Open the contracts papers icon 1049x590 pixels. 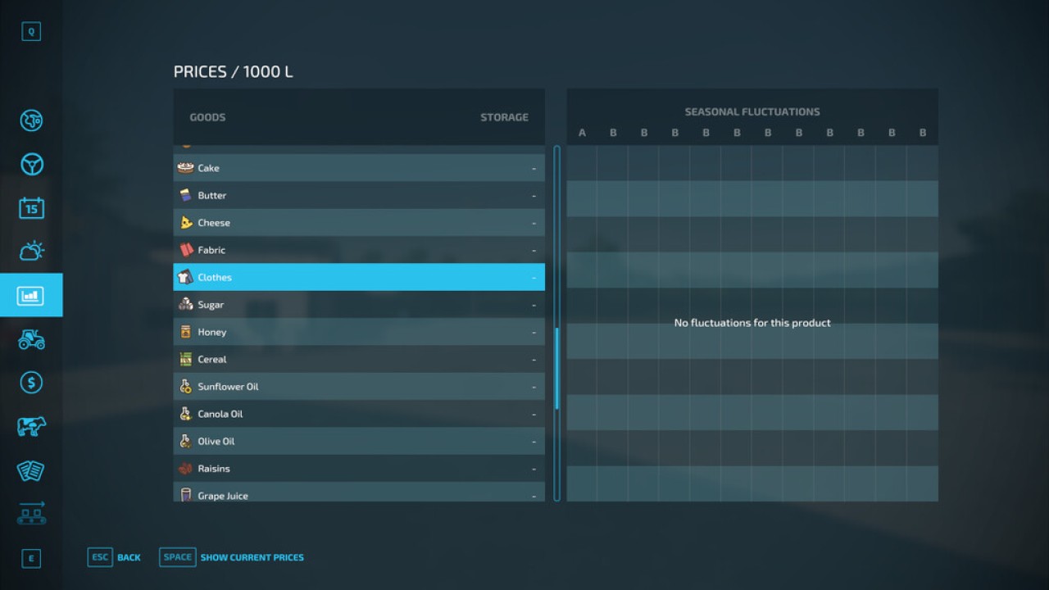coord(31,470)
